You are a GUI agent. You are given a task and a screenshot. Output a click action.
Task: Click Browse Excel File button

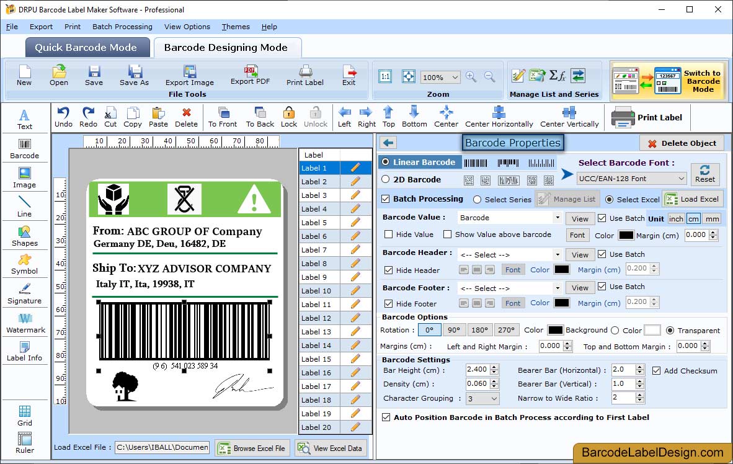click(252, 448)
